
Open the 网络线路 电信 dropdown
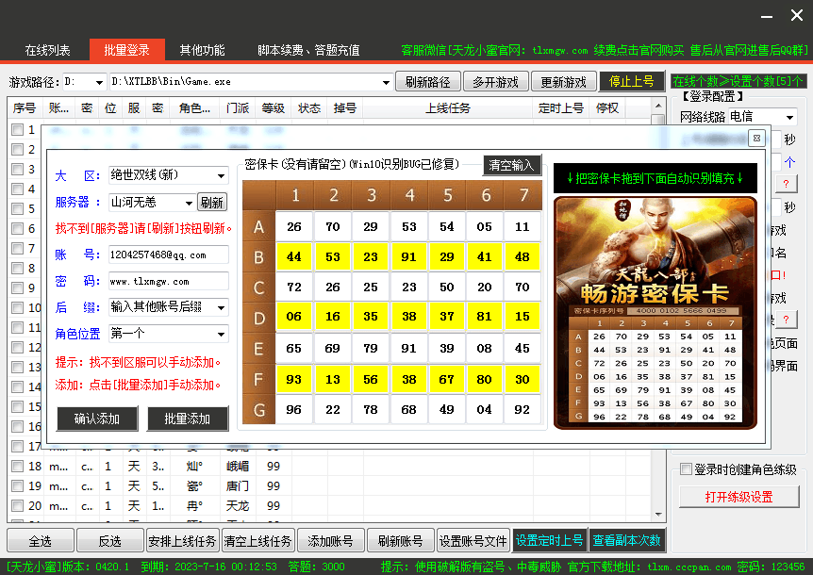789,117
